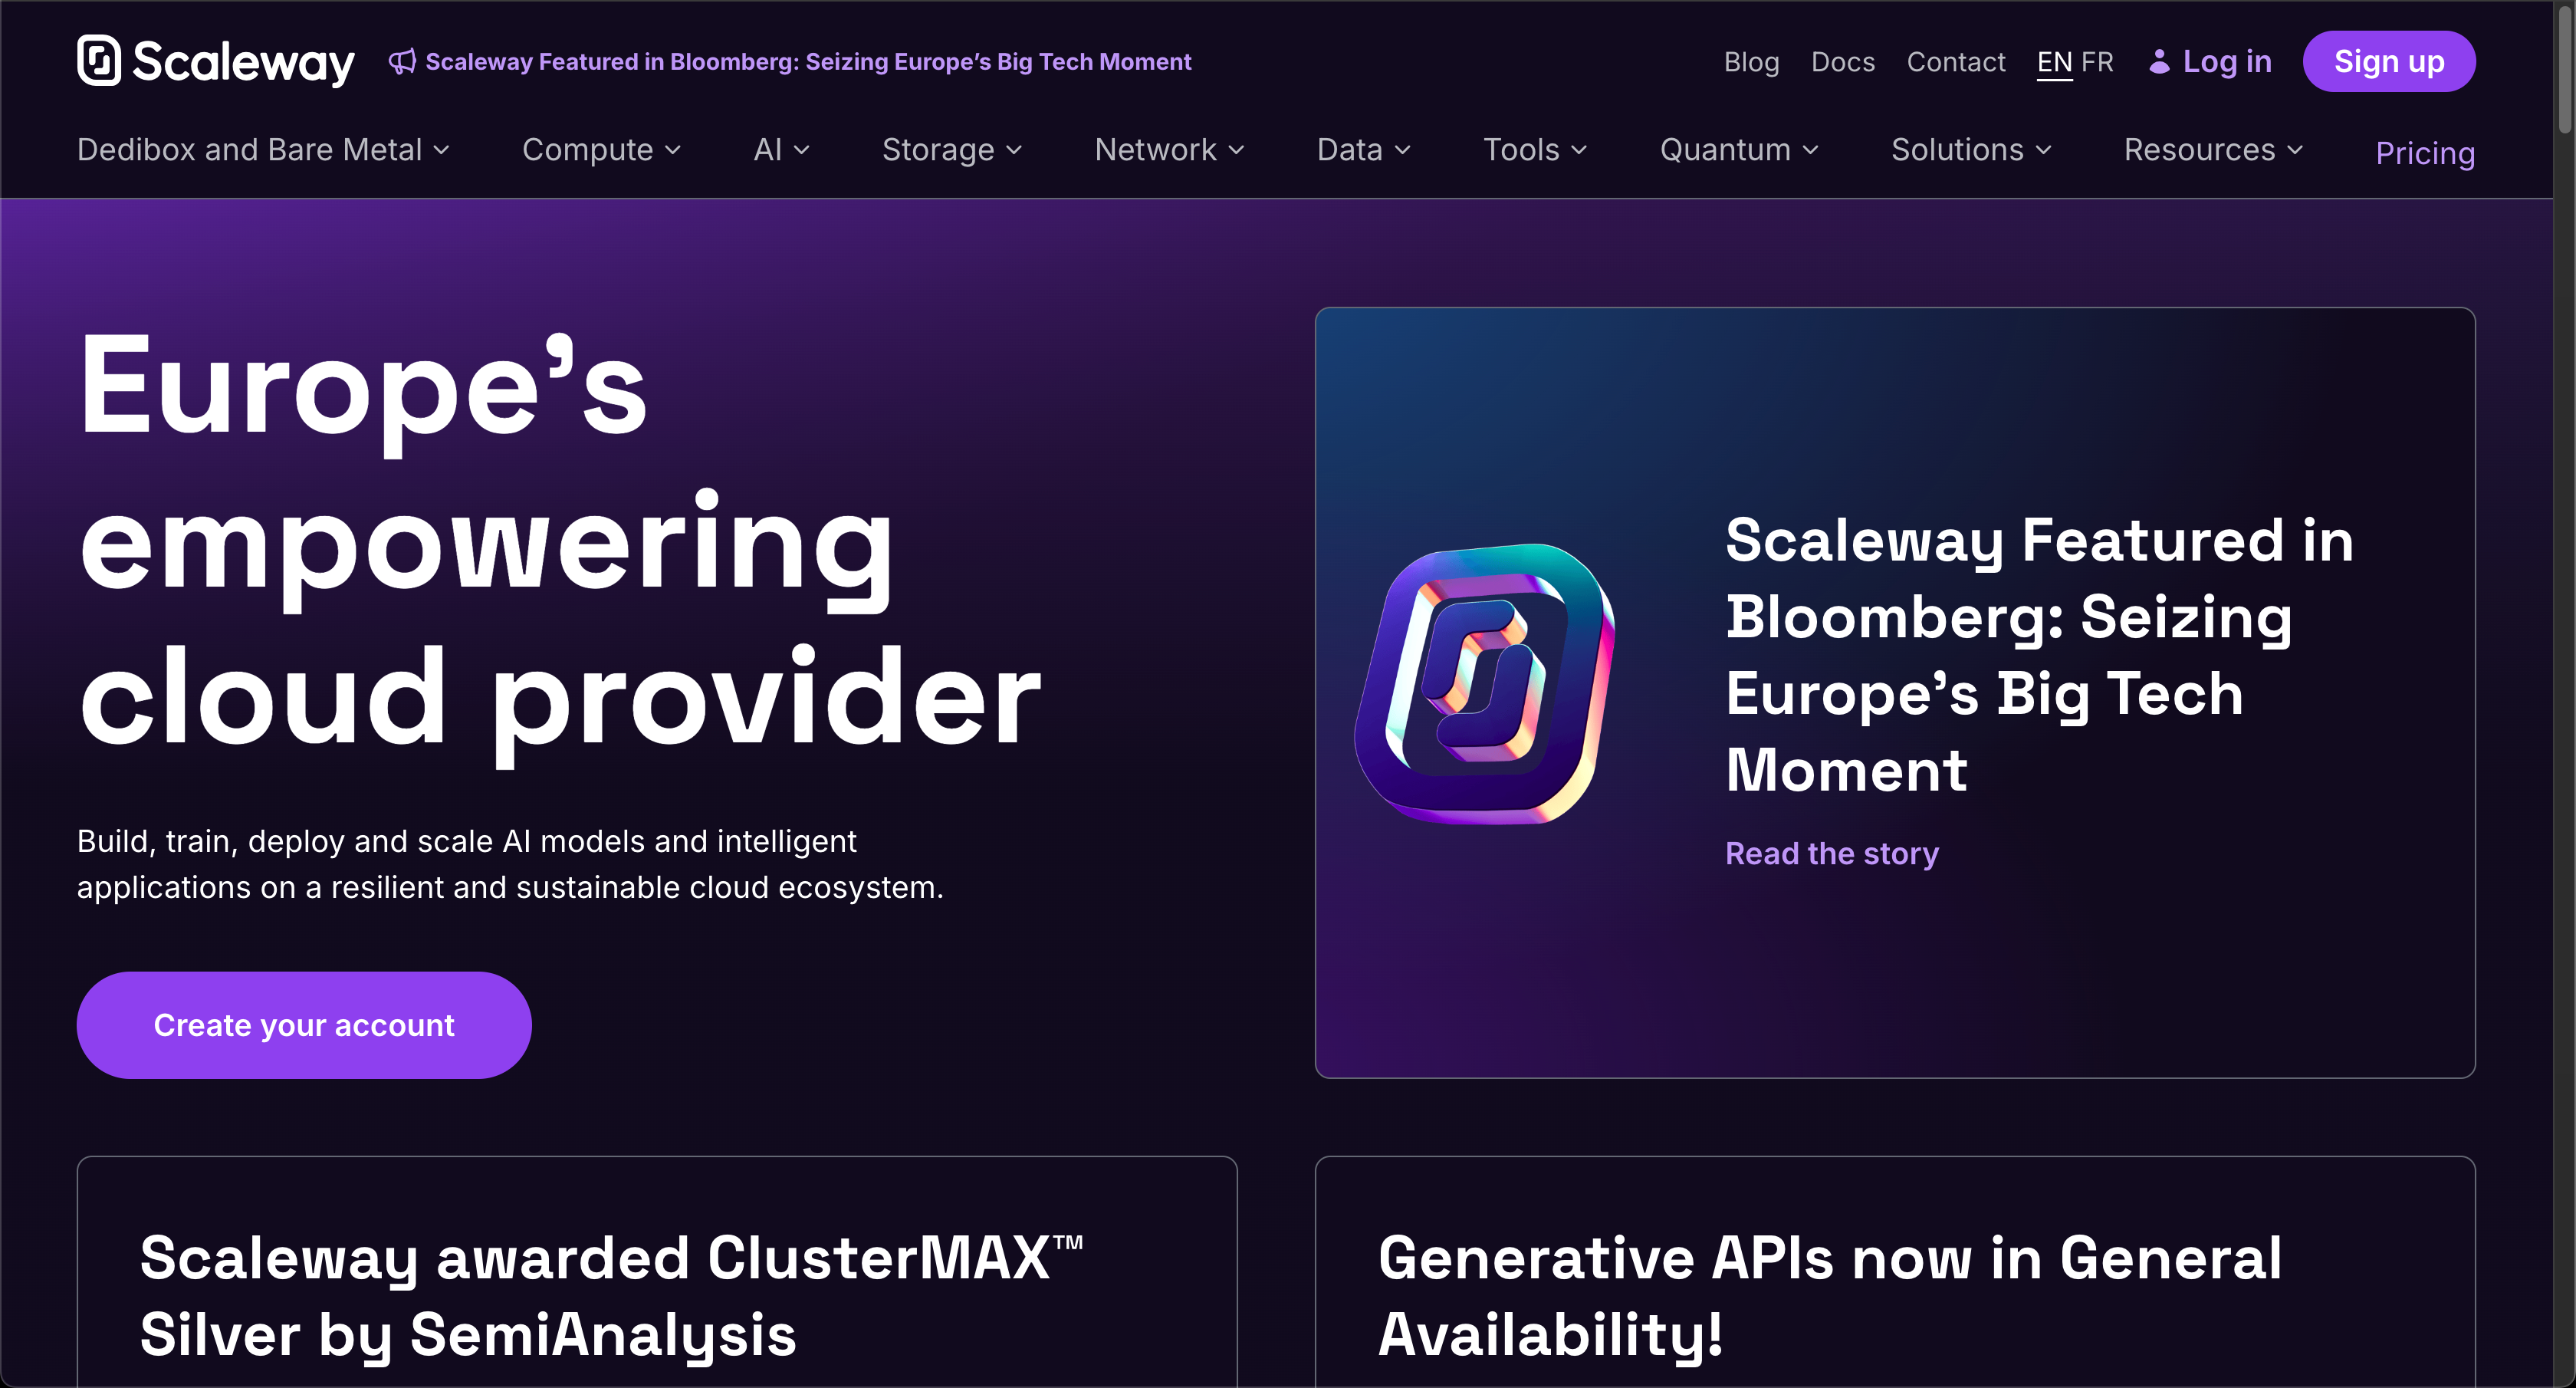Click the user icon beside Log in
2576x1388 pixels.
pos(2159,62)
